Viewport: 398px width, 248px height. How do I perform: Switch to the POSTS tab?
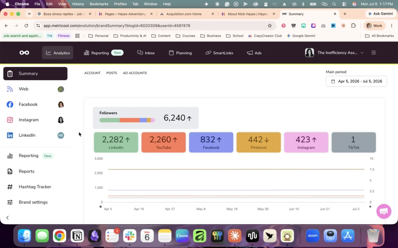click(112, 73)
